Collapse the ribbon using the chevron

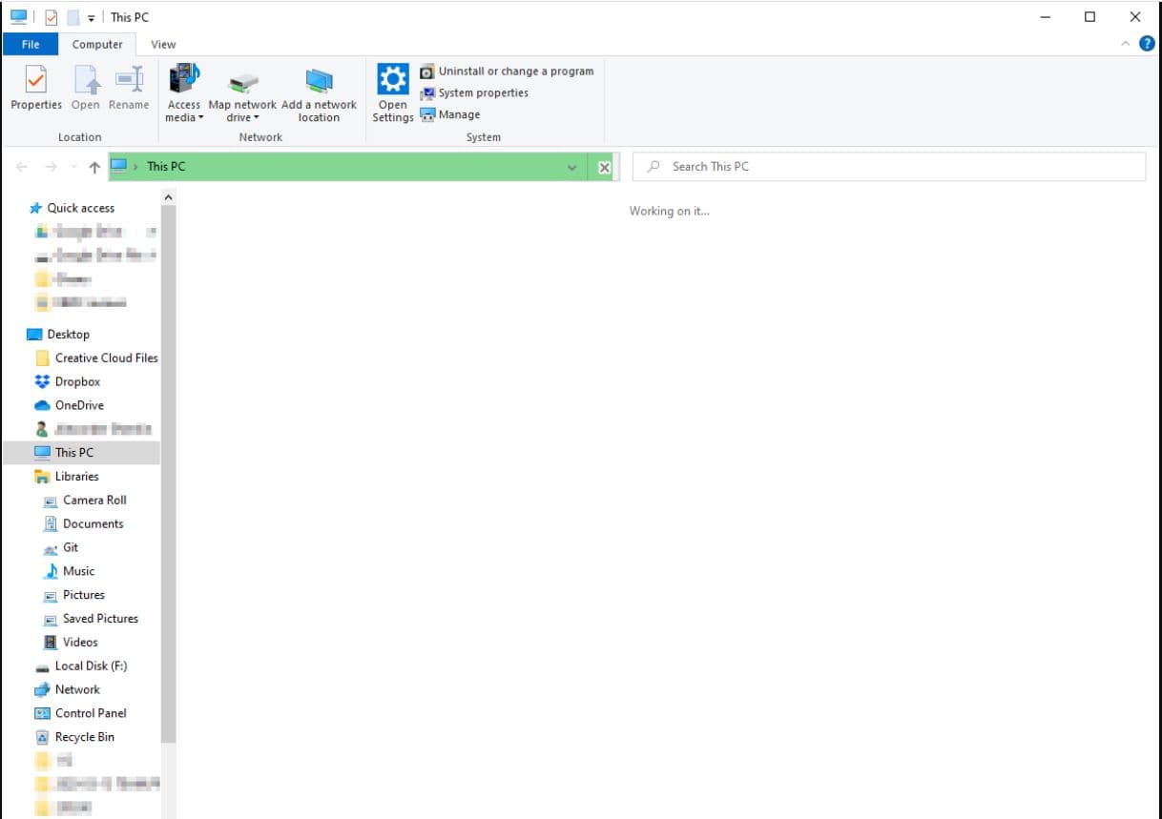[1125, 44]
